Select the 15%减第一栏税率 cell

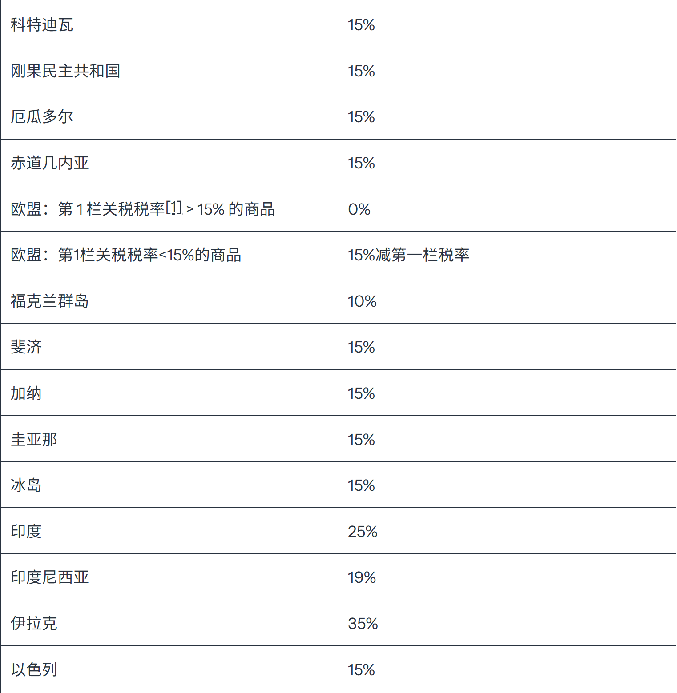pos(408,255)
